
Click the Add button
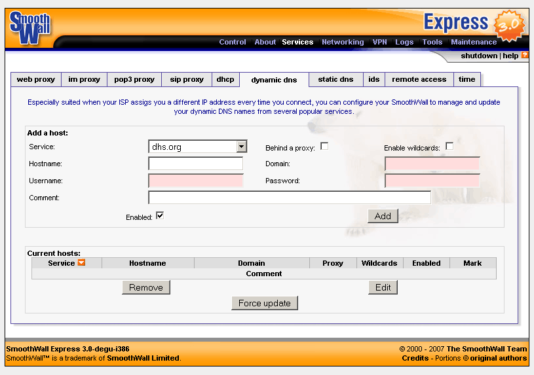383,216
